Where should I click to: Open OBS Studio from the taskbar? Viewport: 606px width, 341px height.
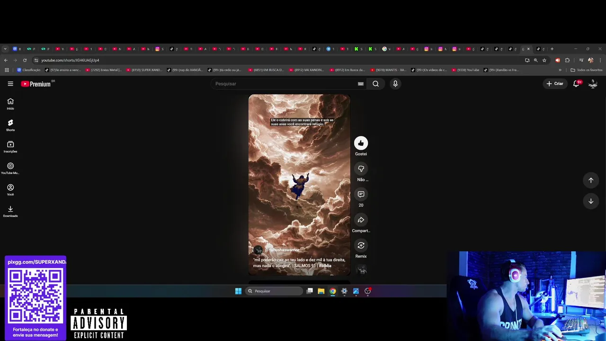click(x=367, y=291)
